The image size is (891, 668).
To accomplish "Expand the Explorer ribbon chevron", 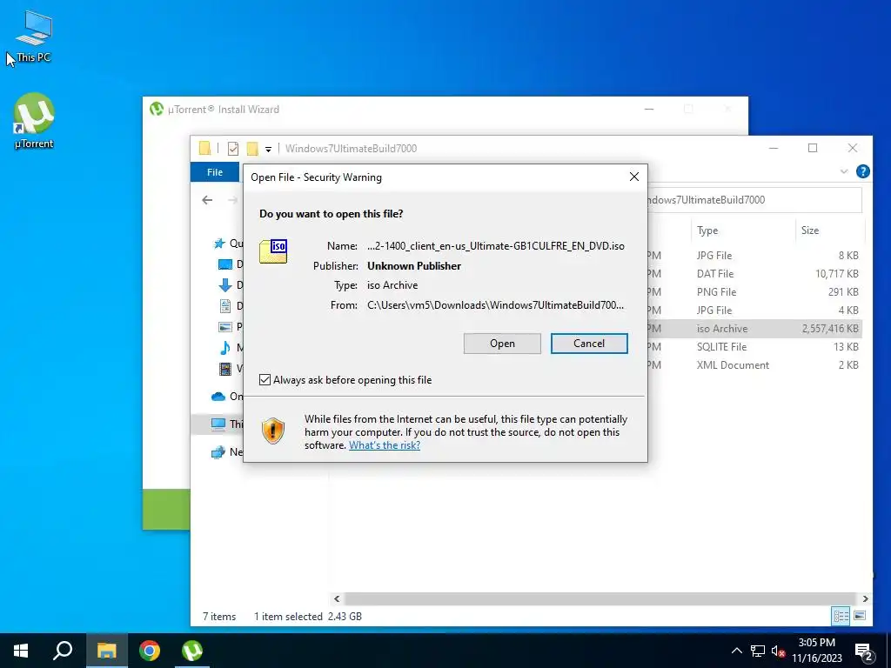I will coord(844,171).
